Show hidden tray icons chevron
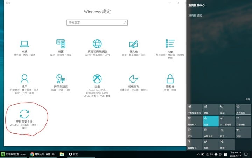Screen dimensions: 252x158 198,154
